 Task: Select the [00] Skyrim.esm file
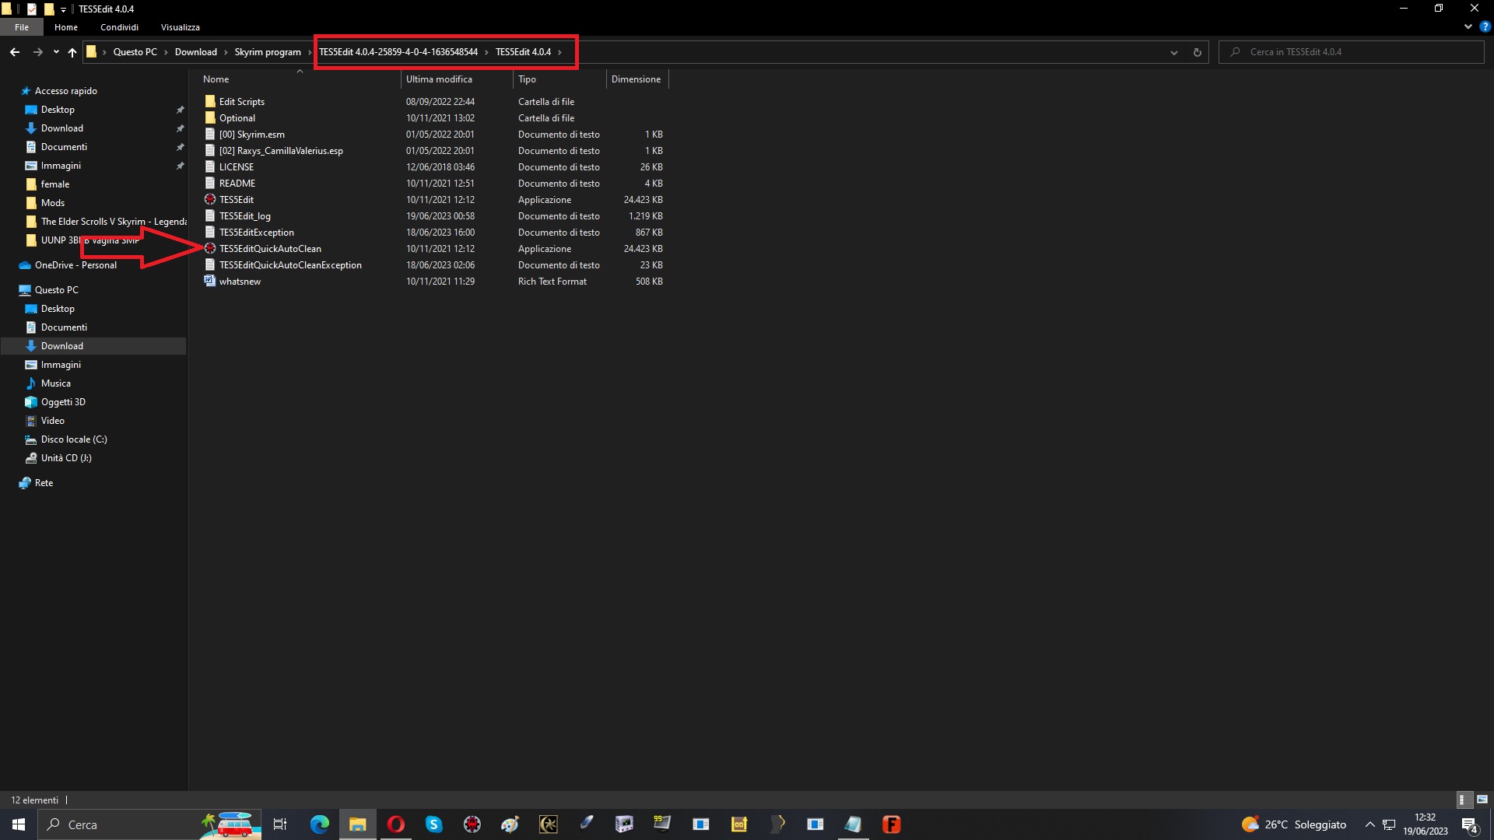click(251, 135)
